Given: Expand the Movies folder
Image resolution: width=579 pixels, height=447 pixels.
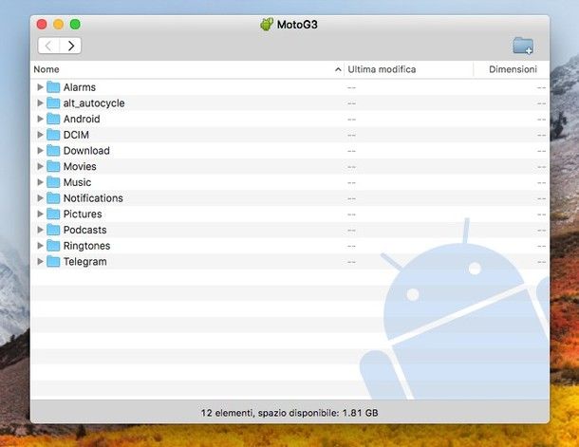Looking at the screenshot, I should pos(40,166).
